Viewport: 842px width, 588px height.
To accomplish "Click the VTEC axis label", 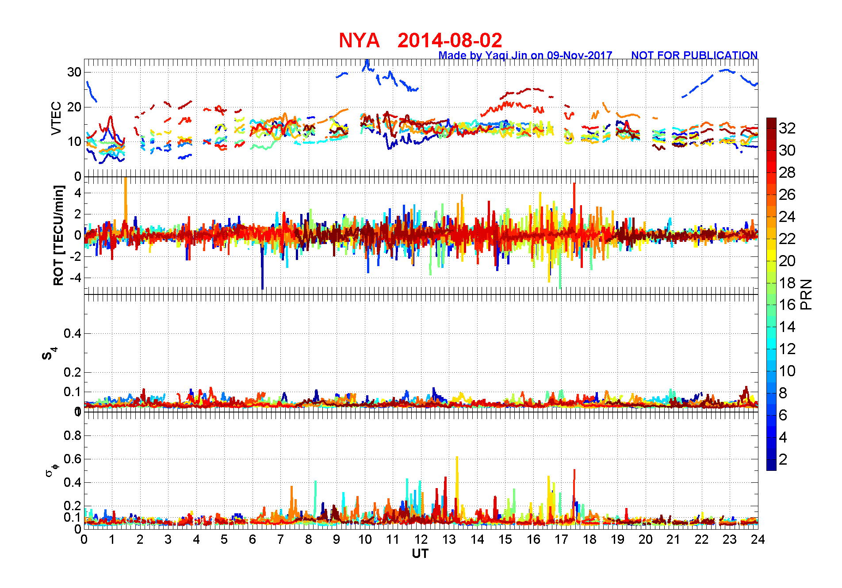I will tap(56, 118).
